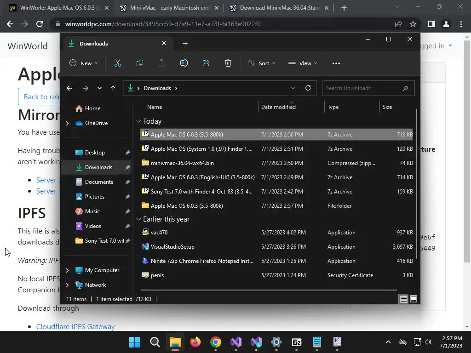The image size is (471, 353).
Task: Click the Delete trash can icon
Action: 228,63
